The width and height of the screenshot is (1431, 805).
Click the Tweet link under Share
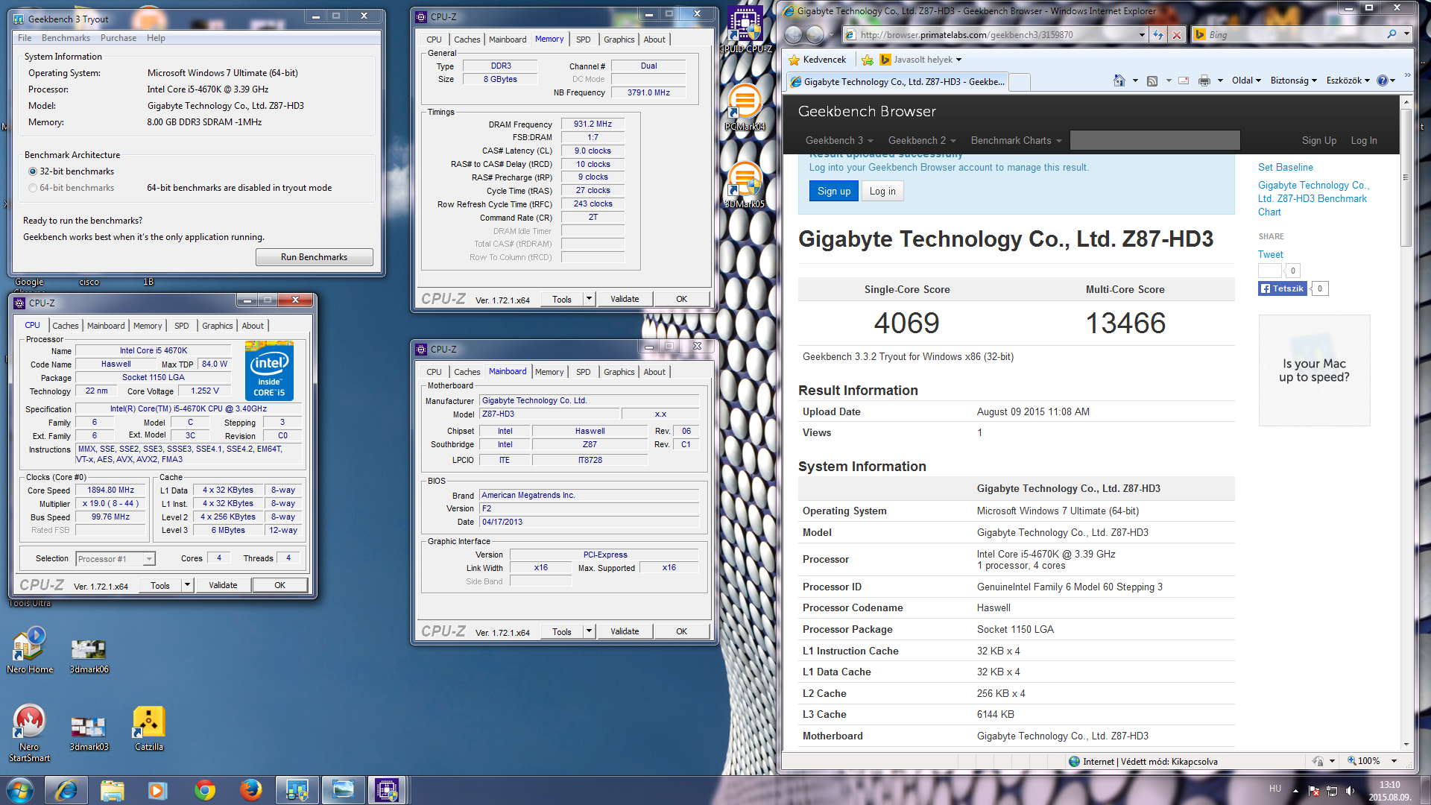click(1270, 255)
